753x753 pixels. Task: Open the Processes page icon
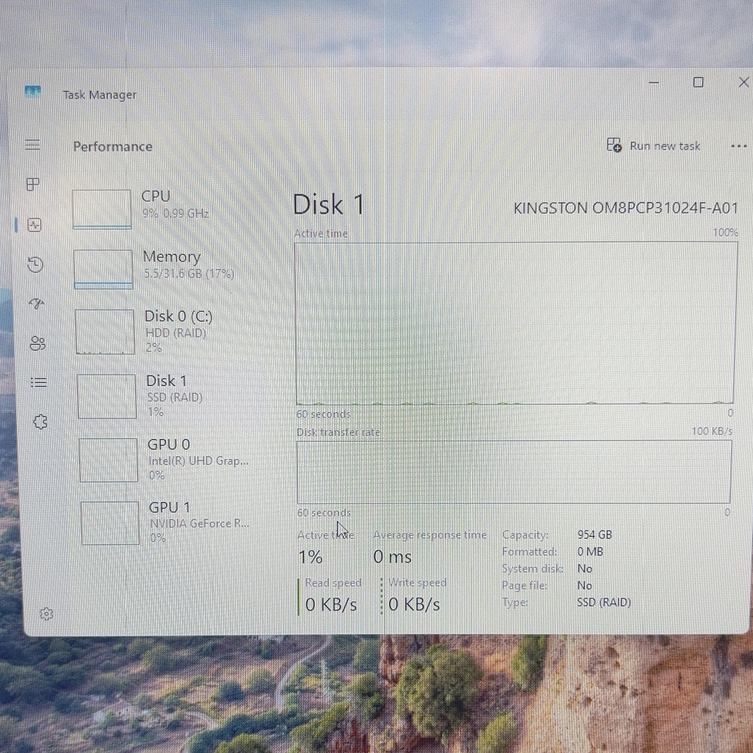click(33, 184)
